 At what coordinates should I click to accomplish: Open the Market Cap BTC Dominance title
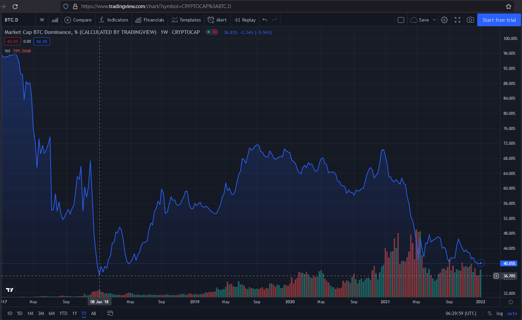(80, 32)
